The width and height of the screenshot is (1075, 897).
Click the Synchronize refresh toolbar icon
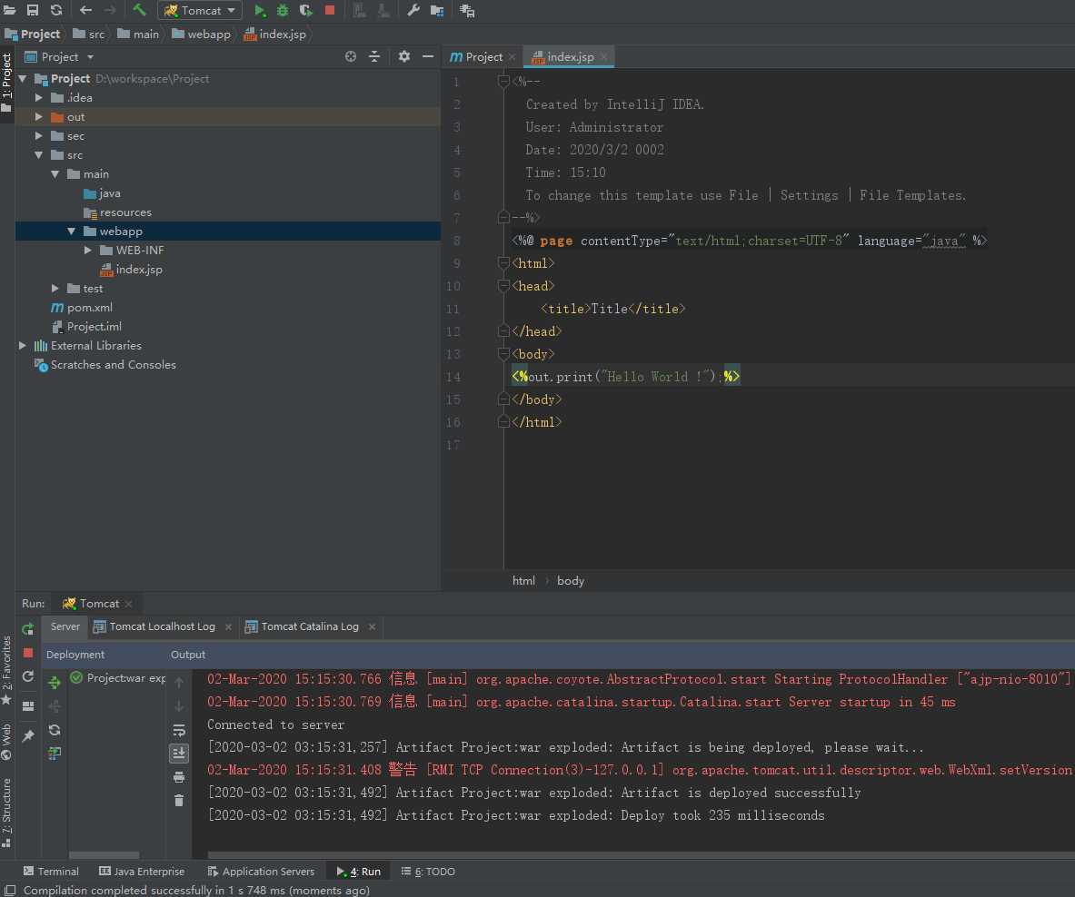(56, 10)
